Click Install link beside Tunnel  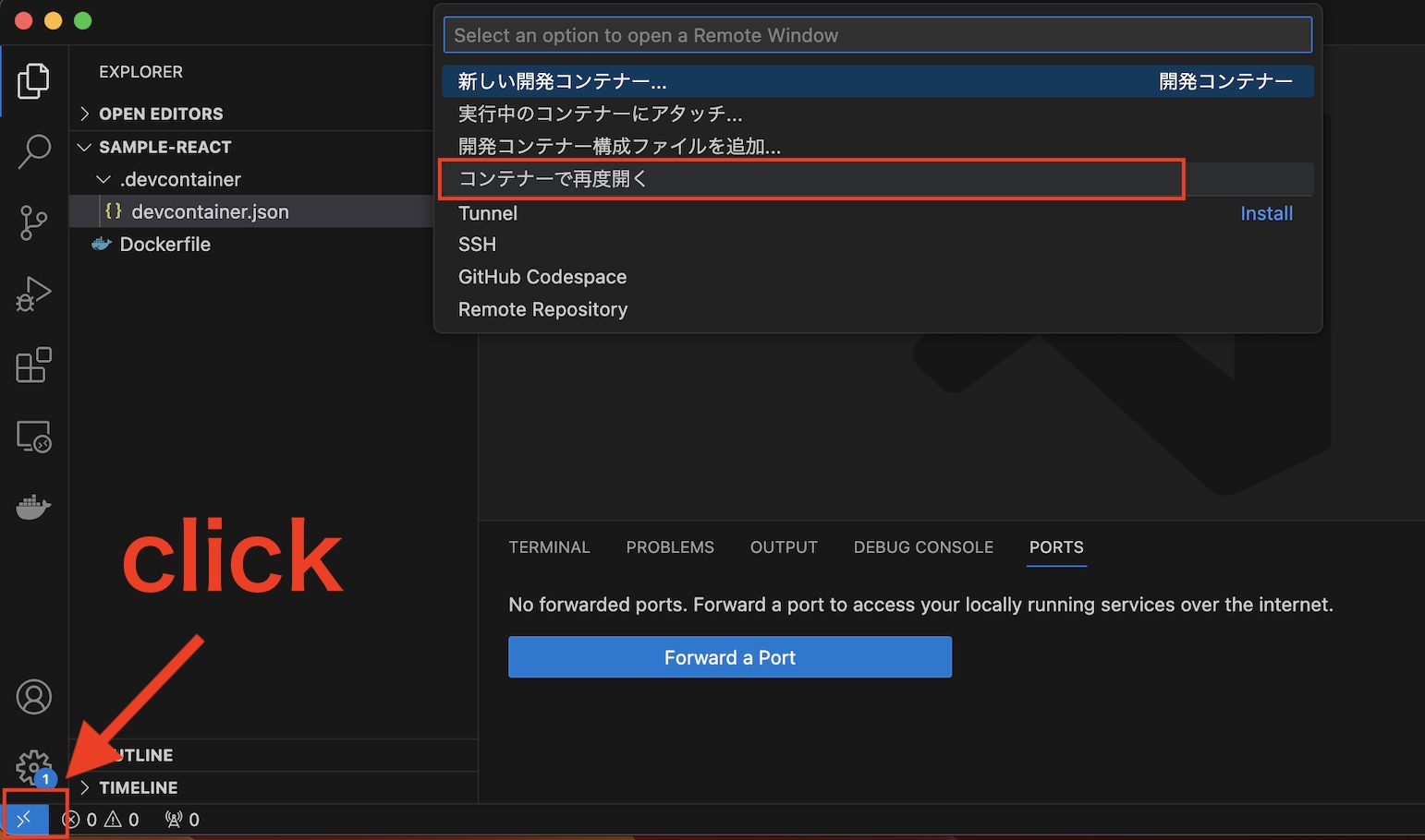1266,213
